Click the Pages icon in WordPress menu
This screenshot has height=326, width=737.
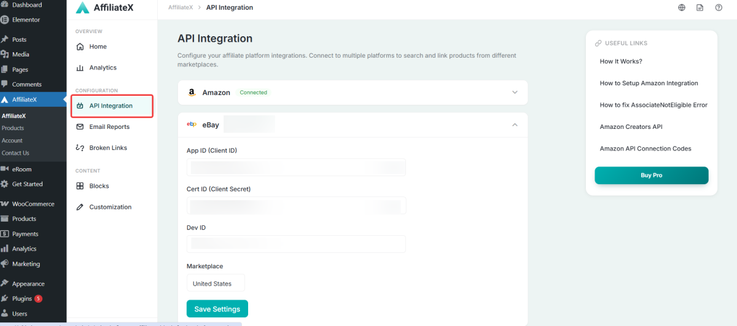[x=4, y=69]
